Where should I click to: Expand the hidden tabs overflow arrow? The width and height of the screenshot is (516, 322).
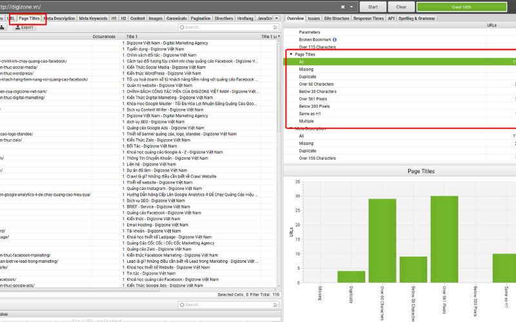tap(277, 19)
